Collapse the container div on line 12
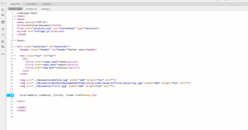Image resolution: width=248 pixels, height=130 pixels. coord(15,47)
